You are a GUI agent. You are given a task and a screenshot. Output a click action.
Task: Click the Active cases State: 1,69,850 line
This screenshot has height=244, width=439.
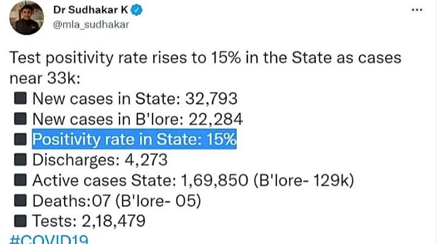pyautogui.click(x=193, y=181)
